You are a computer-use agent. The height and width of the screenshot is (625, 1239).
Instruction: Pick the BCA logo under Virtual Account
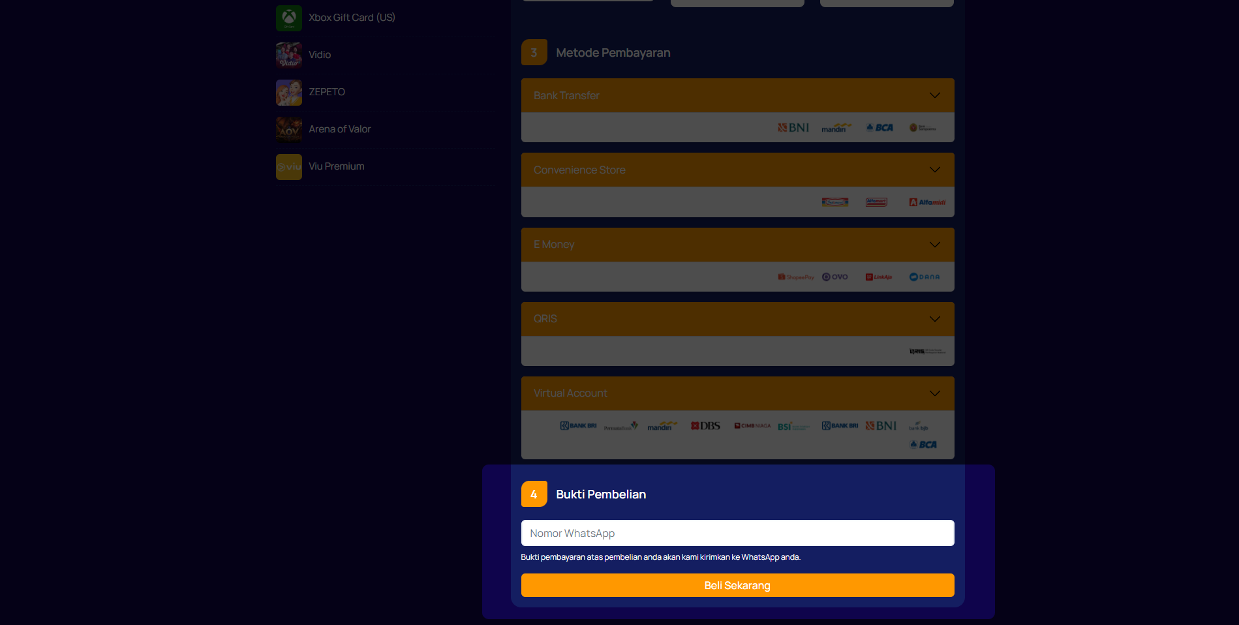click(x=923, y=445)
